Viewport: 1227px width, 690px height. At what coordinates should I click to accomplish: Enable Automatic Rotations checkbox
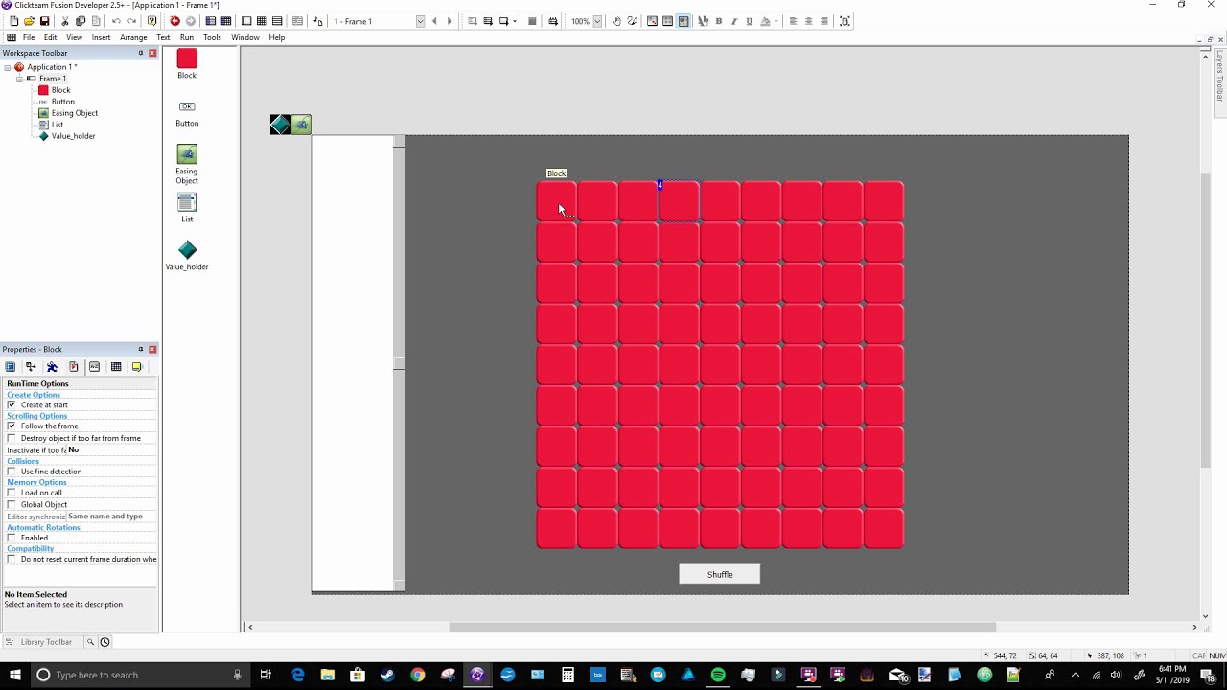coord(12,539)
